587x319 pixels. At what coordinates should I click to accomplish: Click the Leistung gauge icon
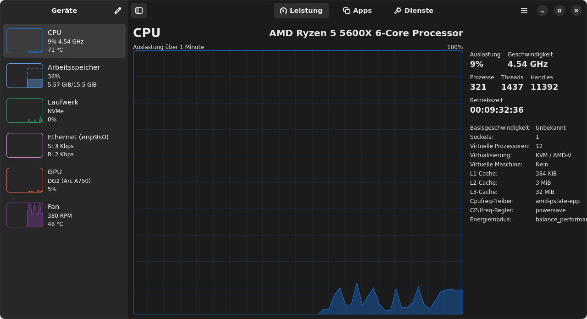click(283, 11)
